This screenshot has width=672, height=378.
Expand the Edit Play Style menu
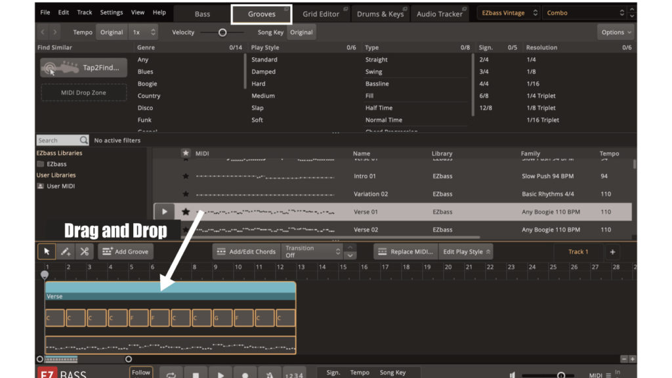pos(466,251)
